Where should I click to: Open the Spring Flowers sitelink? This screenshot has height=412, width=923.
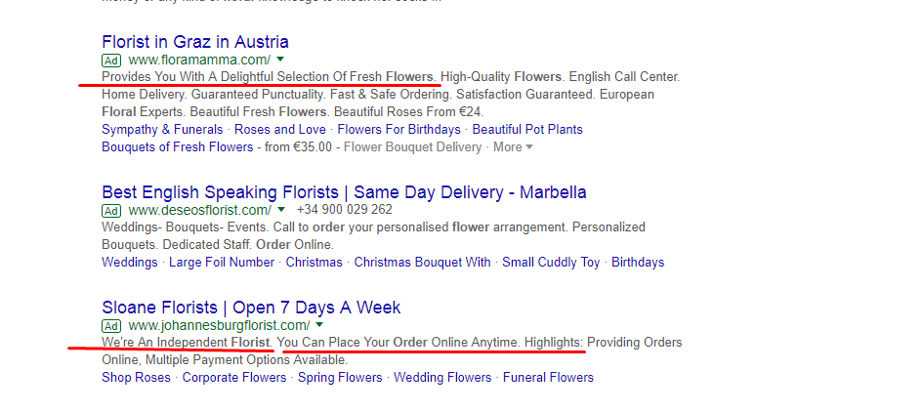pos(340,378)
